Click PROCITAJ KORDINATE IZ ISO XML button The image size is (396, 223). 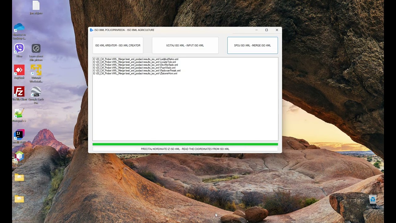tap(185, 149)
